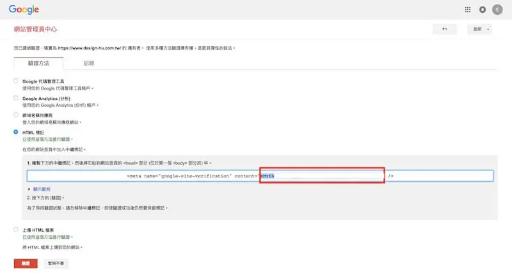Open the 說明 help dropdown
Image resolution: width=512 pixels, height=274 pixels.
479,29
